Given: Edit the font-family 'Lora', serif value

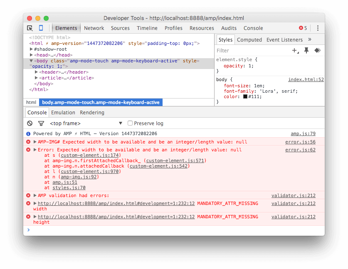Looking at the screenshot, I should coord(278,91).
